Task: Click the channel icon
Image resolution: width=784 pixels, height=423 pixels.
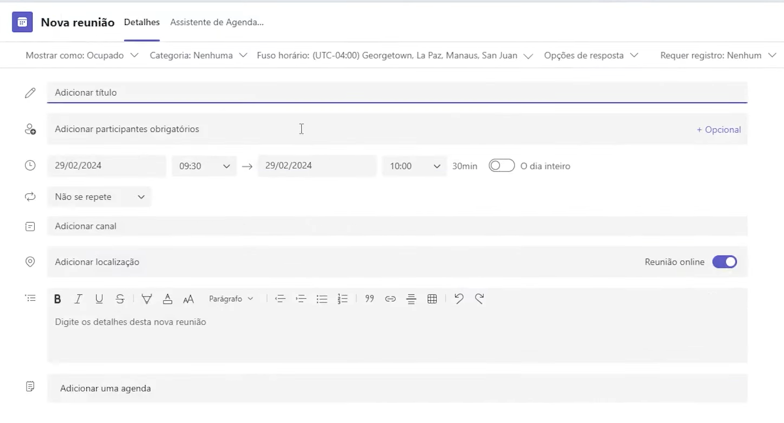Action: 30,226
